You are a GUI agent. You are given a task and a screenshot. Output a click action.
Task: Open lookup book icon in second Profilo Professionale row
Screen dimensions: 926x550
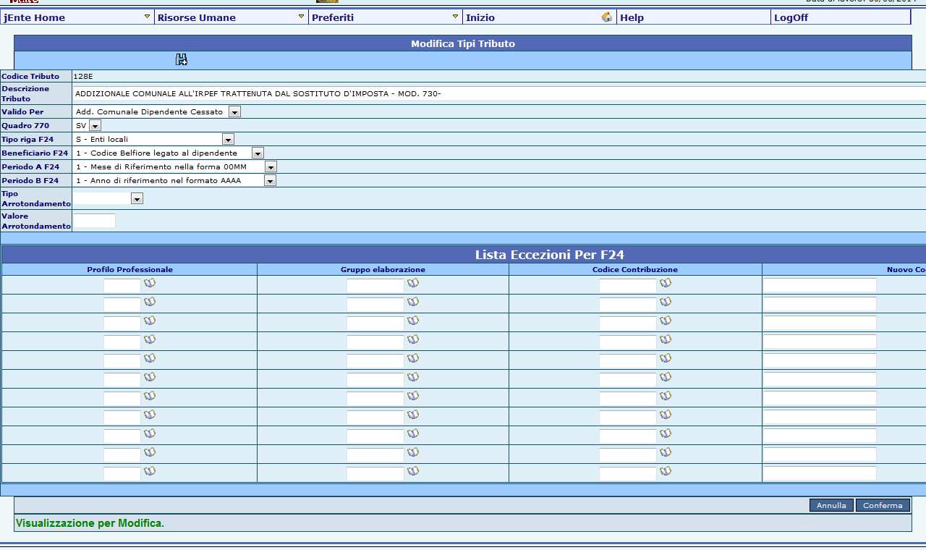point(150,302)
